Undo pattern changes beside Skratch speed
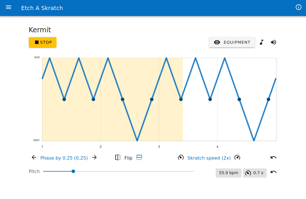Viewport: 306px width, 199px height. pyautogui.click(x=273, y=157)
